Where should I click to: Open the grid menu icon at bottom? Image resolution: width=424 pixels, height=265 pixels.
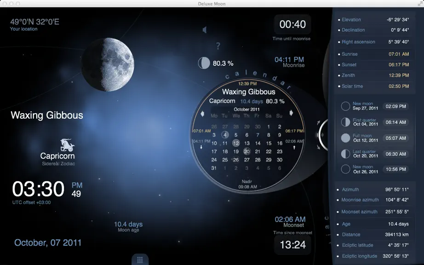click(140, 260)
